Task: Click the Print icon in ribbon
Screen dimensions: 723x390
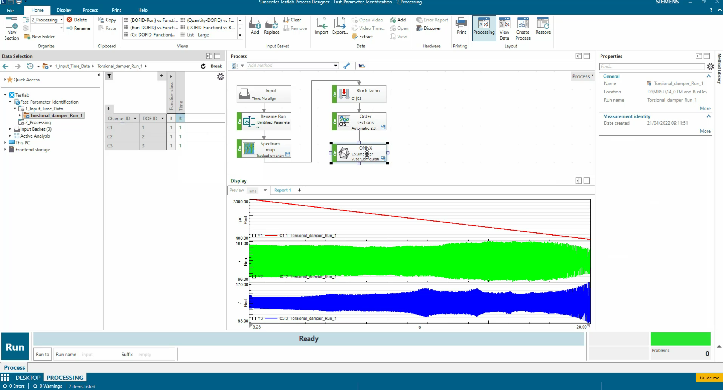Action: (461, 26)
